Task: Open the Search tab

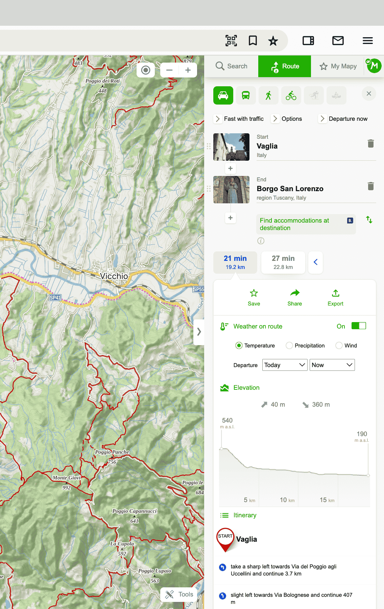Action: (232, 66)
